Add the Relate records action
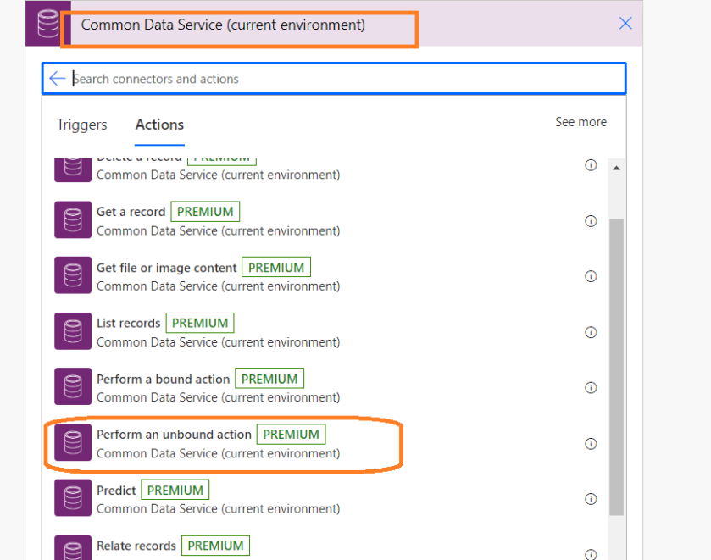 coord(136,546)
